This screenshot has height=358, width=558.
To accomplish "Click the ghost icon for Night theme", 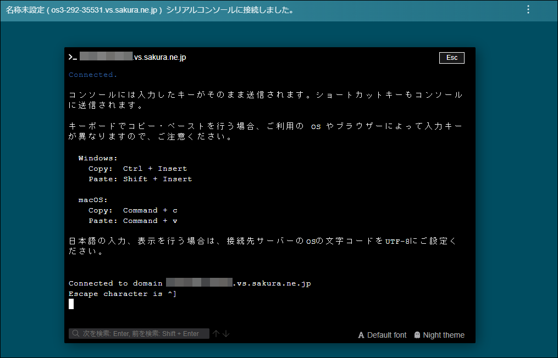I will (x=417, y=335).
